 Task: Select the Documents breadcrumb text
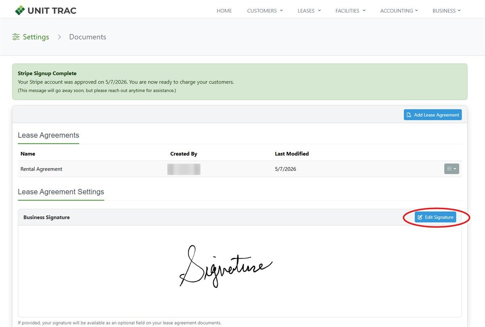tap(88, 37)
